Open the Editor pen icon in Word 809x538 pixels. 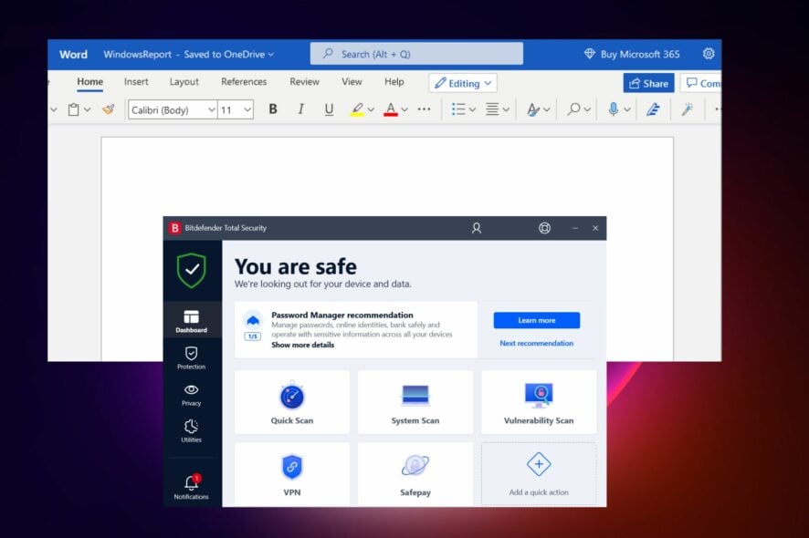point(653,109)
